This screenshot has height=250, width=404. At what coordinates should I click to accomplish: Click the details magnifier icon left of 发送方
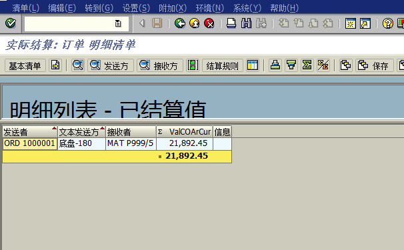pyautogui.click(x=78, y=65)
